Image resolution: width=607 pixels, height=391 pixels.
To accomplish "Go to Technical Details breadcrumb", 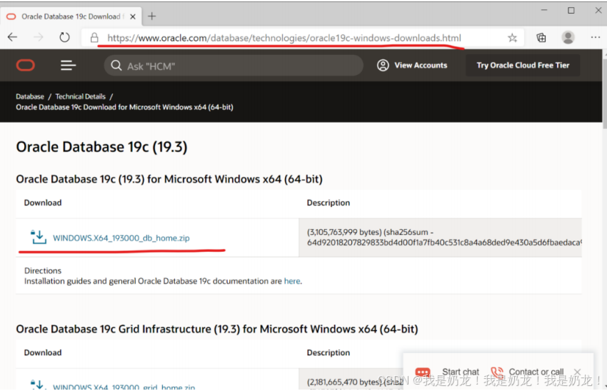I will click(81, 96).
